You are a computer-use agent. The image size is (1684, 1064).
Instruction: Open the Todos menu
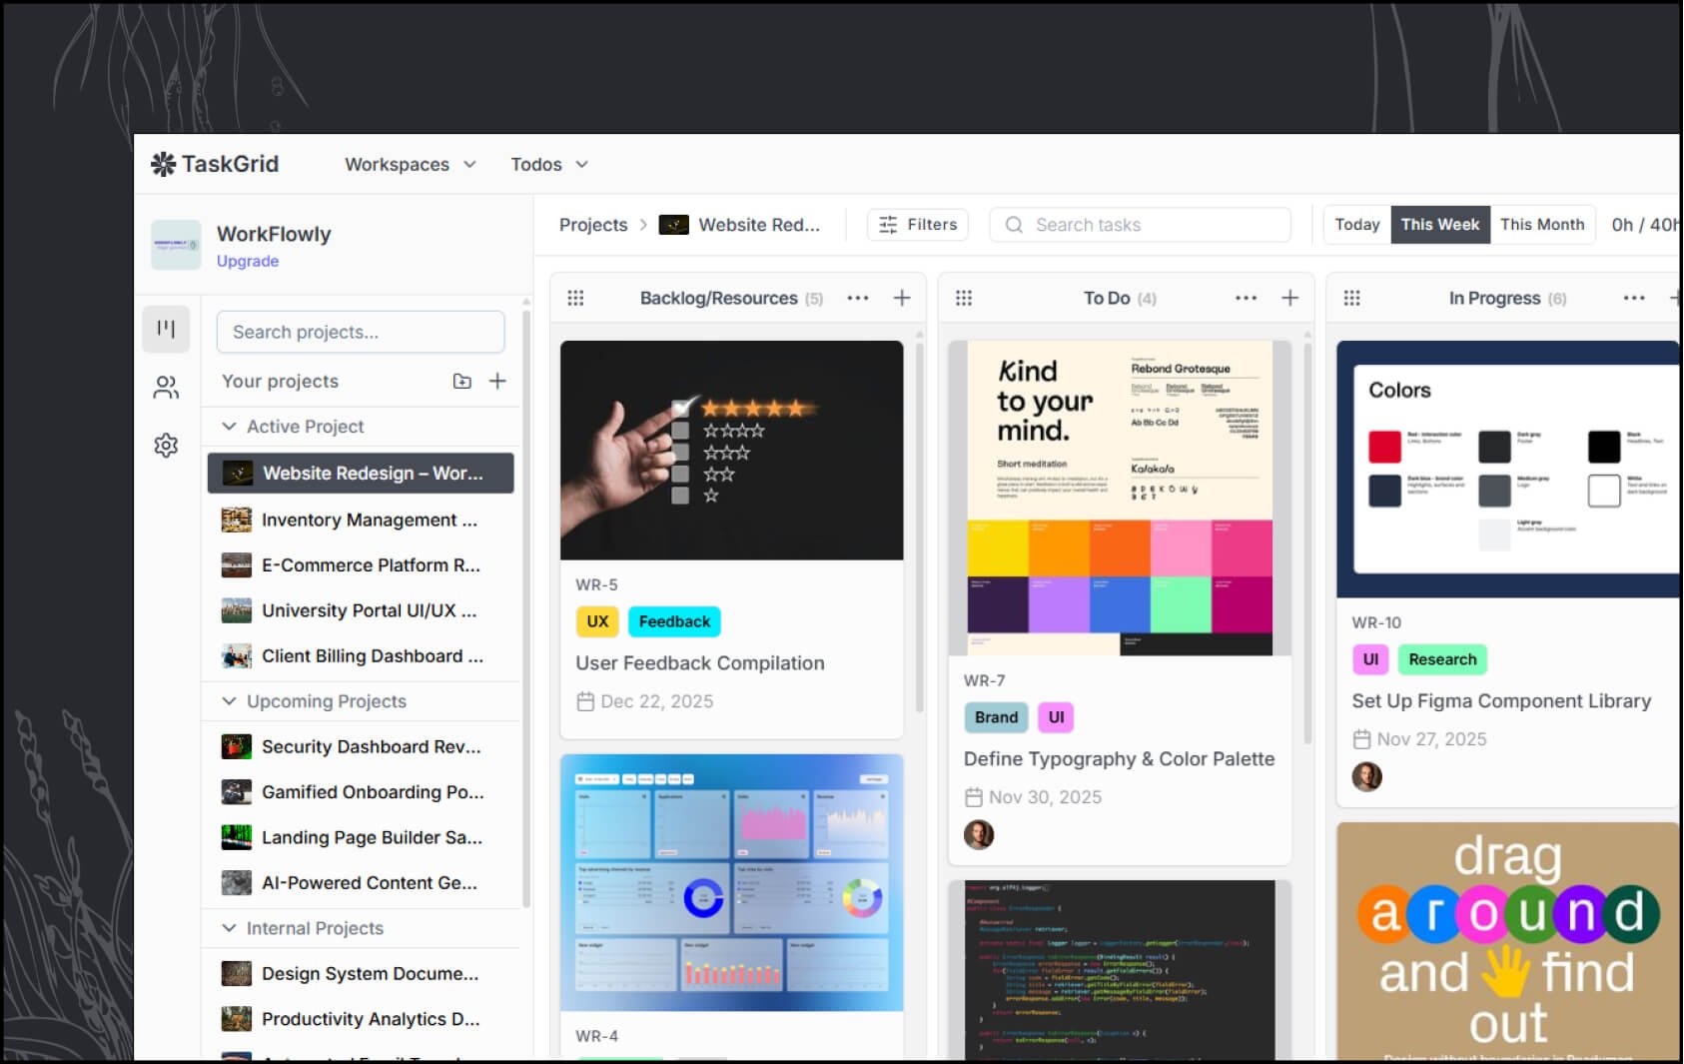click(548, 165)
